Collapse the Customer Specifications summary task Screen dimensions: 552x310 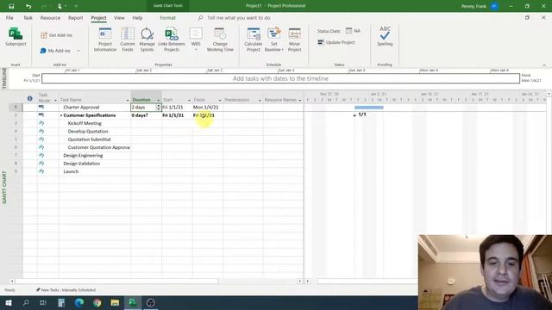click(x=61, y=115)
